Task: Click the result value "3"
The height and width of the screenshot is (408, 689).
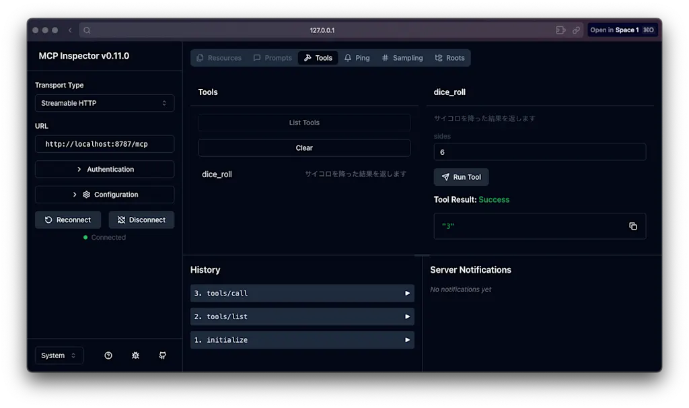Action: 447,226
